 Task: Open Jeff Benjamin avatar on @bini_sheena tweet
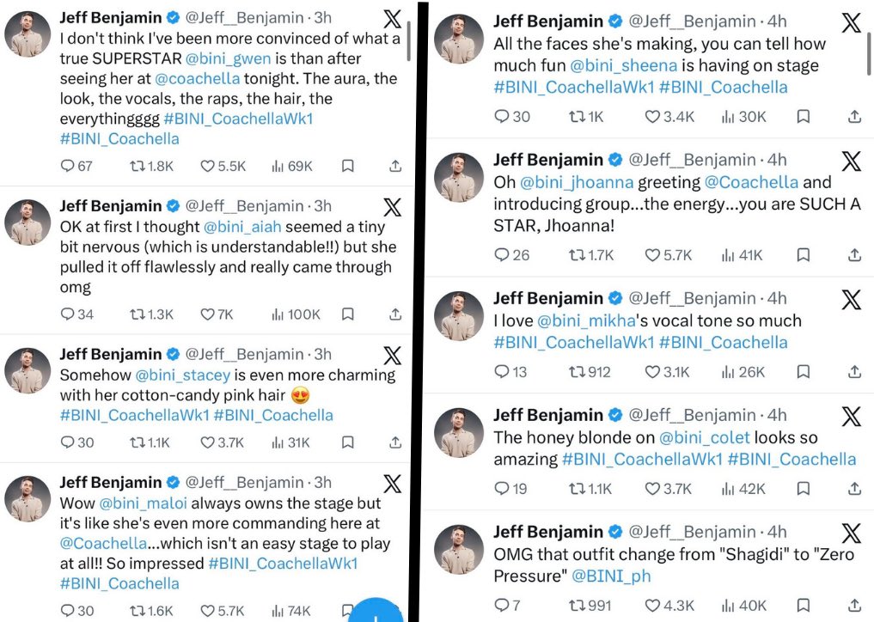tap(458, 38)
